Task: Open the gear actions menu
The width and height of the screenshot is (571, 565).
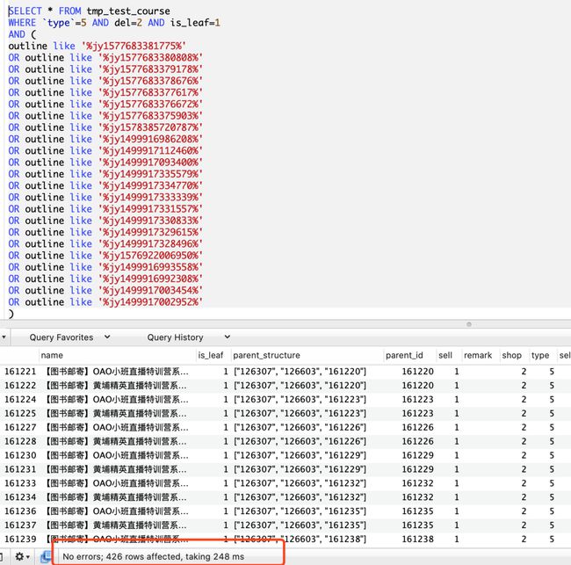Action: pyautogui.click(x=22, y=556)
